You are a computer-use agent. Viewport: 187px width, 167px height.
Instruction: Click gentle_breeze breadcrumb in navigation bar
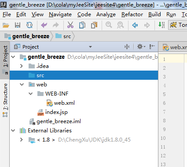(27, 36)
